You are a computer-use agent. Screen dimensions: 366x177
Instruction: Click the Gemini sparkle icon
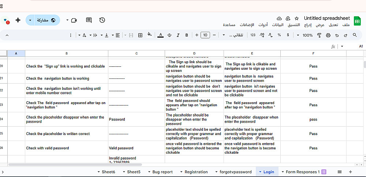click(18, 20)
